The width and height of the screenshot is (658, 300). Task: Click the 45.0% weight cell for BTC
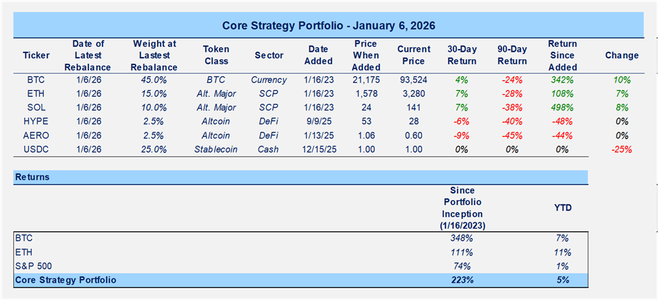click(x=155, y=79)
